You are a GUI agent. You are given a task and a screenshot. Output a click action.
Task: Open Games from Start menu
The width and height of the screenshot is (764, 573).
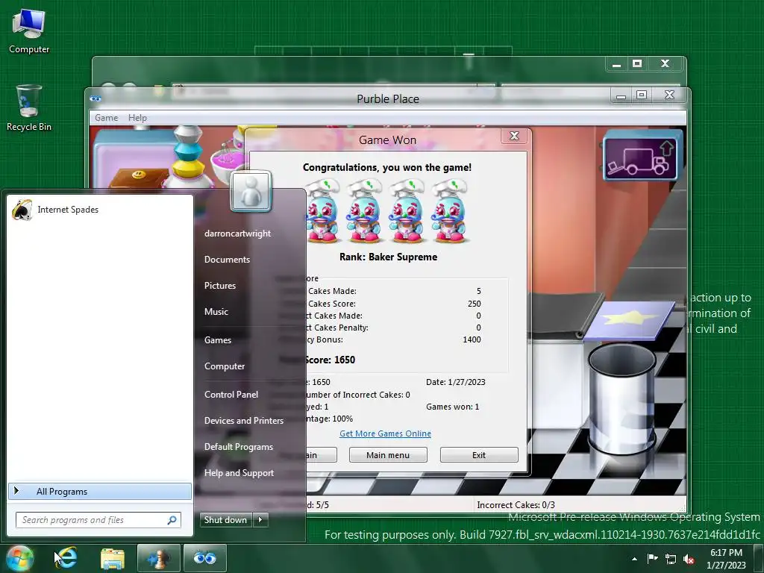[x=218, y=340]
